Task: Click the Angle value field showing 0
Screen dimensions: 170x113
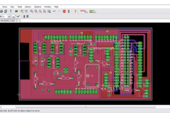Action: pyautogui.click(x=5, y=16)
